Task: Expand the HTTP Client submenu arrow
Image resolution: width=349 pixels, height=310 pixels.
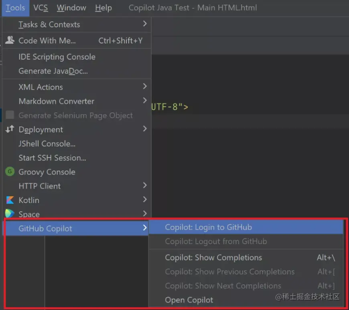Action: (x=145, y=185)
